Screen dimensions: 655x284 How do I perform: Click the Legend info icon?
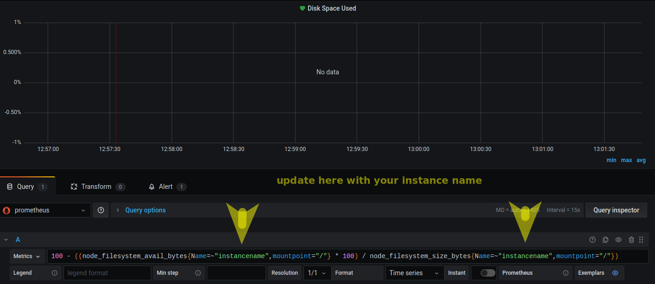click(55, 273)
